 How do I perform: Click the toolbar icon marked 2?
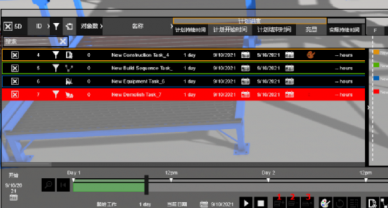coord(293,203)
